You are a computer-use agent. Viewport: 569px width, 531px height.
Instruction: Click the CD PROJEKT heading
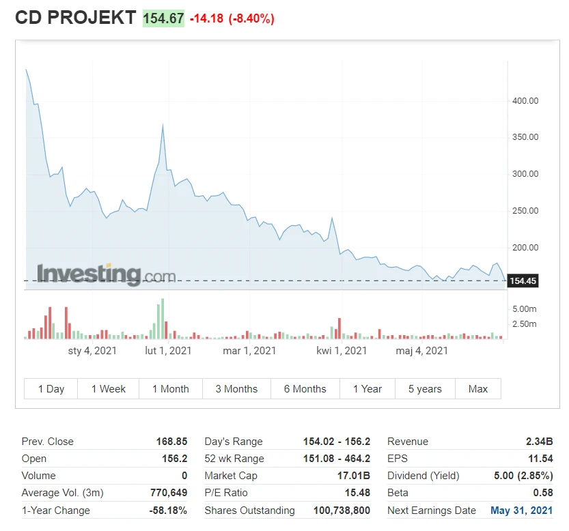coord(75,18)
